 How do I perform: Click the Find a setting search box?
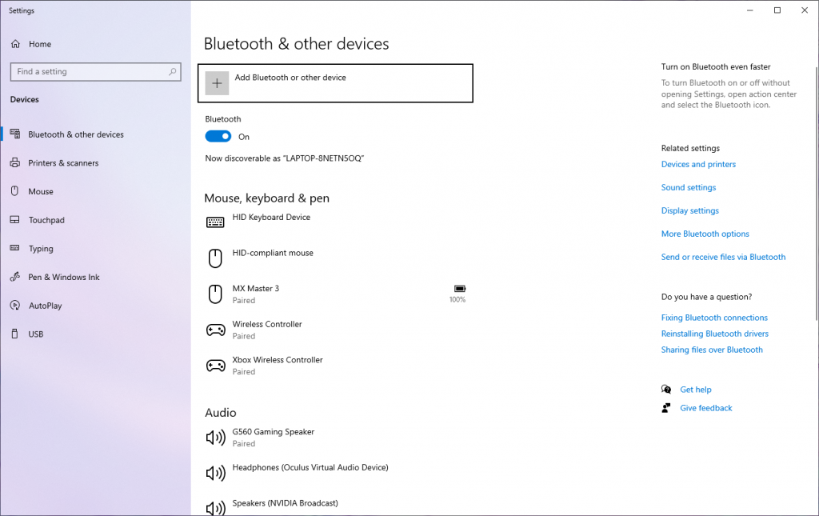pos(88,72)
